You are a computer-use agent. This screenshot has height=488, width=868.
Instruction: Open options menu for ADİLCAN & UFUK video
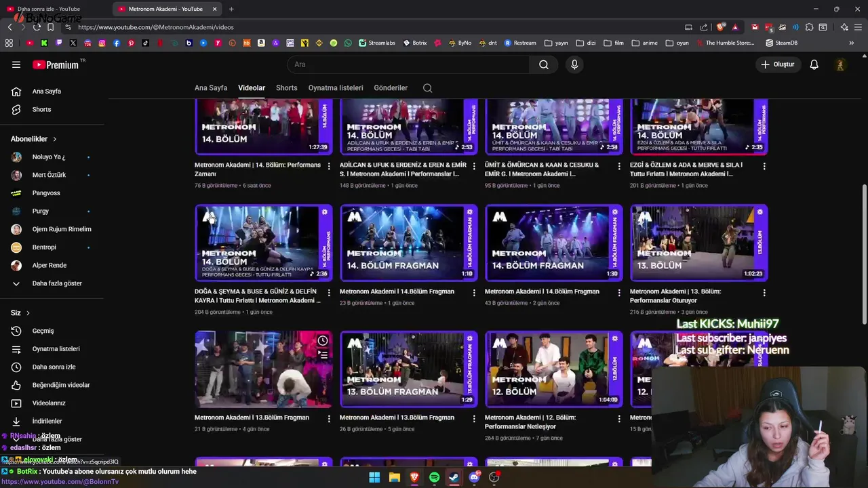tap(474, 166)
